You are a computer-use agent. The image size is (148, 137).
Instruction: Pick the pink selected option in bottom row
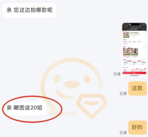(135, 70)
